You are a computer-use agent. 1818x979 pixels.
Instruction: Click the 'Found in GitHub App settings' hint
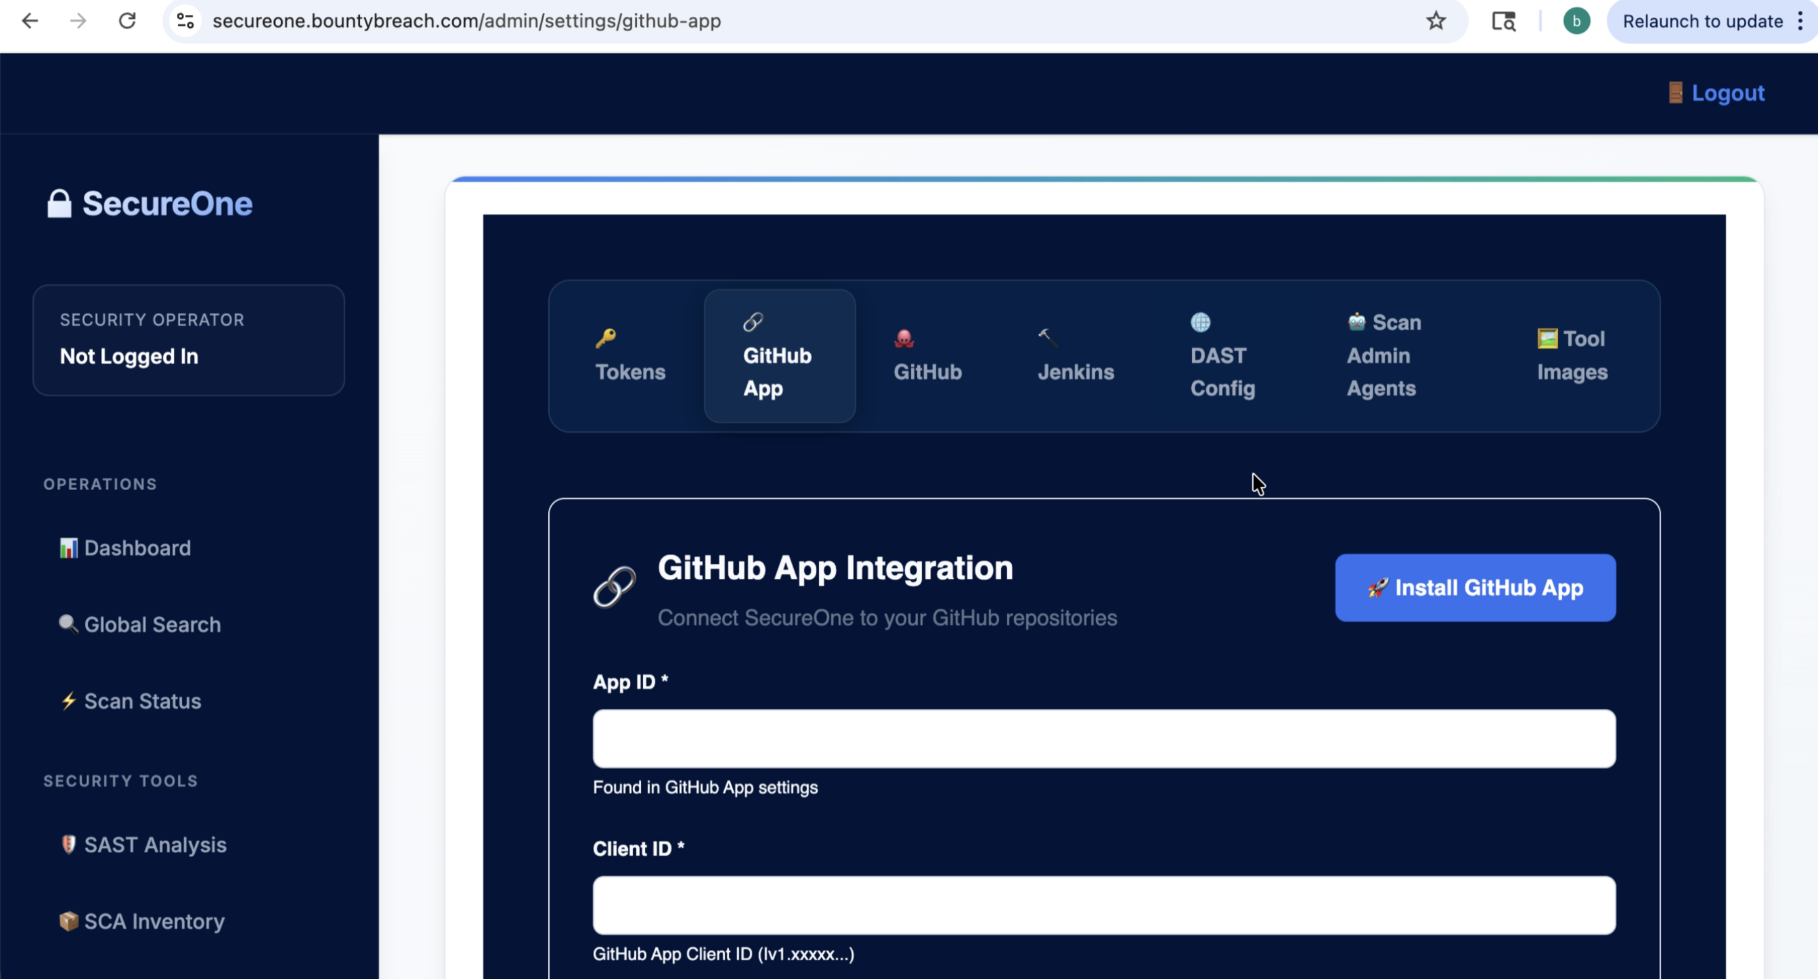tap(705, 787)
